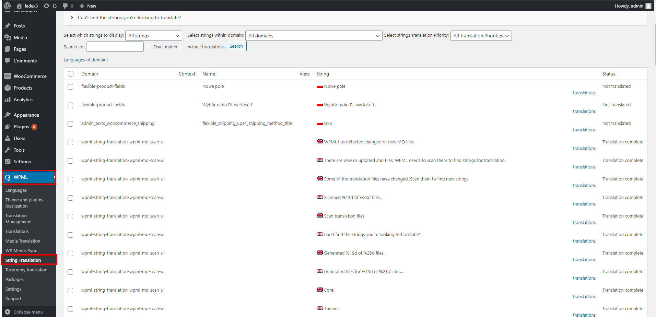Open translations link for Generated files for sites row
Viewport: 656px width, 317px height.
pyautogui.click(x=584, y=278)
